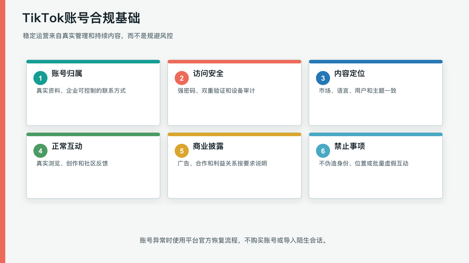Screen dimensions: 469x263
Task: Click the number 4 green circle badge
Action: coord(40,151)
